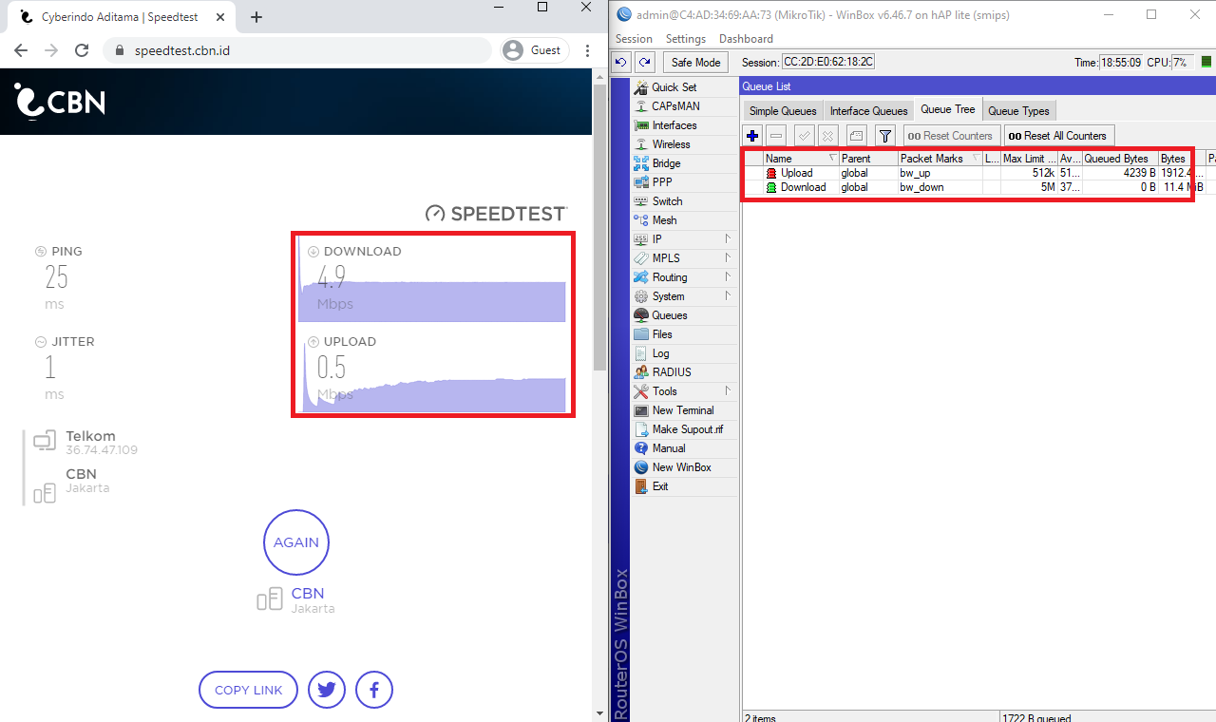This screenshot has width=1216, height=722.
Task: Open Interfaces in sidebar
Action: click(674, 125)
